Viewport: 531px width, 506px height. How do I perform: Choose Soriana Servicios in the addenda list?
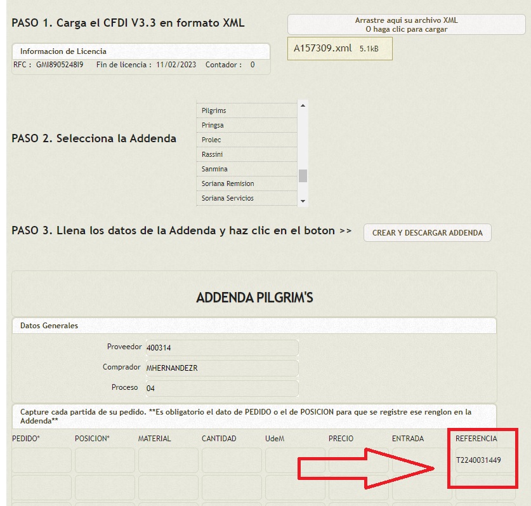[x=247, y=198]
